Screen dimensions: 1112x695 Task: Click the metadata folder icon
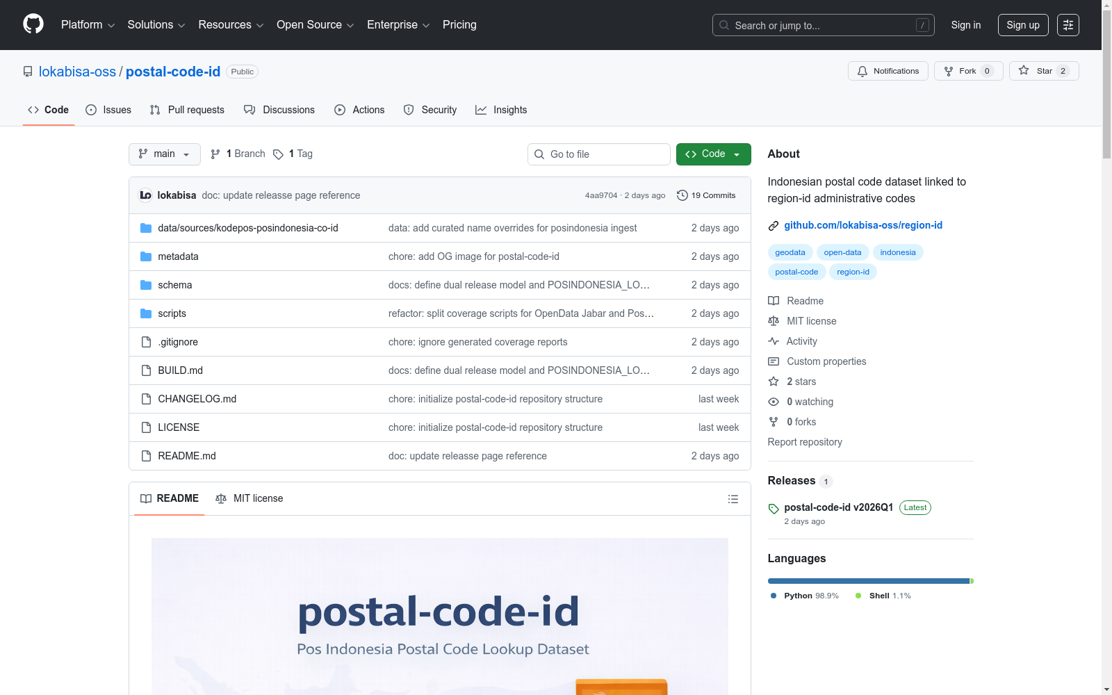pyautogui.click(x=146, y=256)
